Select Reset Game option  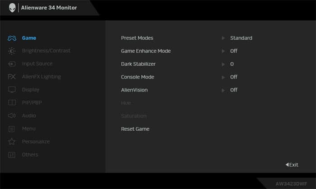click(135, 129)
